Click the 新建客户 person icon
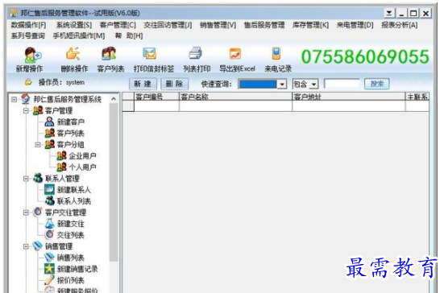Image resolution: width=444 pixels, height=293 pixels. pos(49,122)
